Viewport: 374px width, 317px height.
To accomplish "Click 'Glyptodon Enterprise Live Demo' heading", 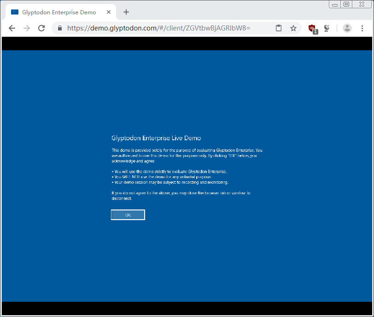I will pyautogui.click(x=156, y=138).
